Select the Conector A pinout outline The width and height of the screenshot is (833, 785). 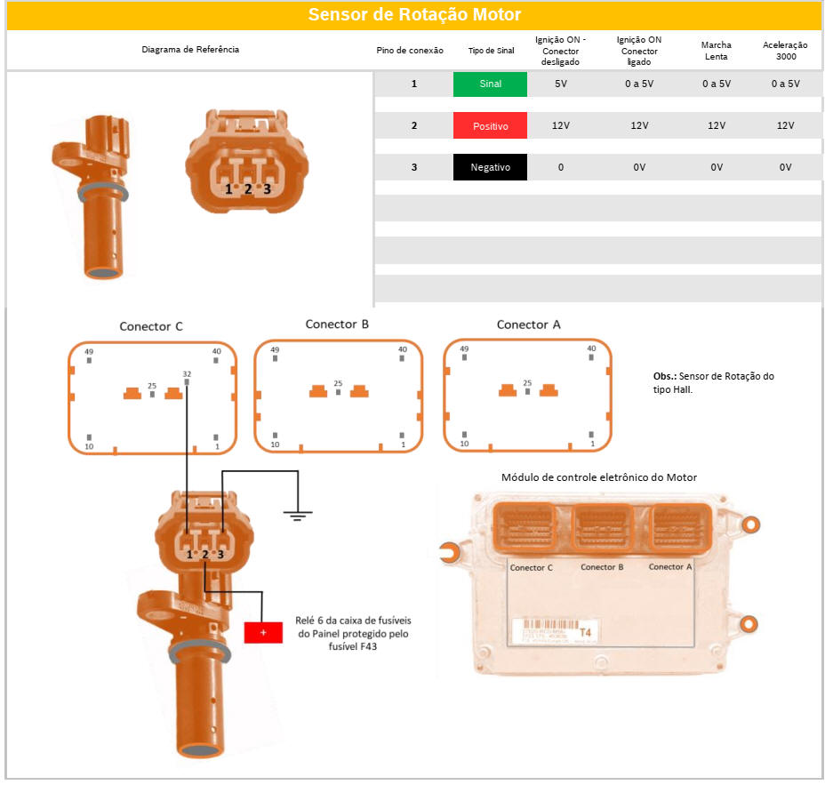pos(527,397)
